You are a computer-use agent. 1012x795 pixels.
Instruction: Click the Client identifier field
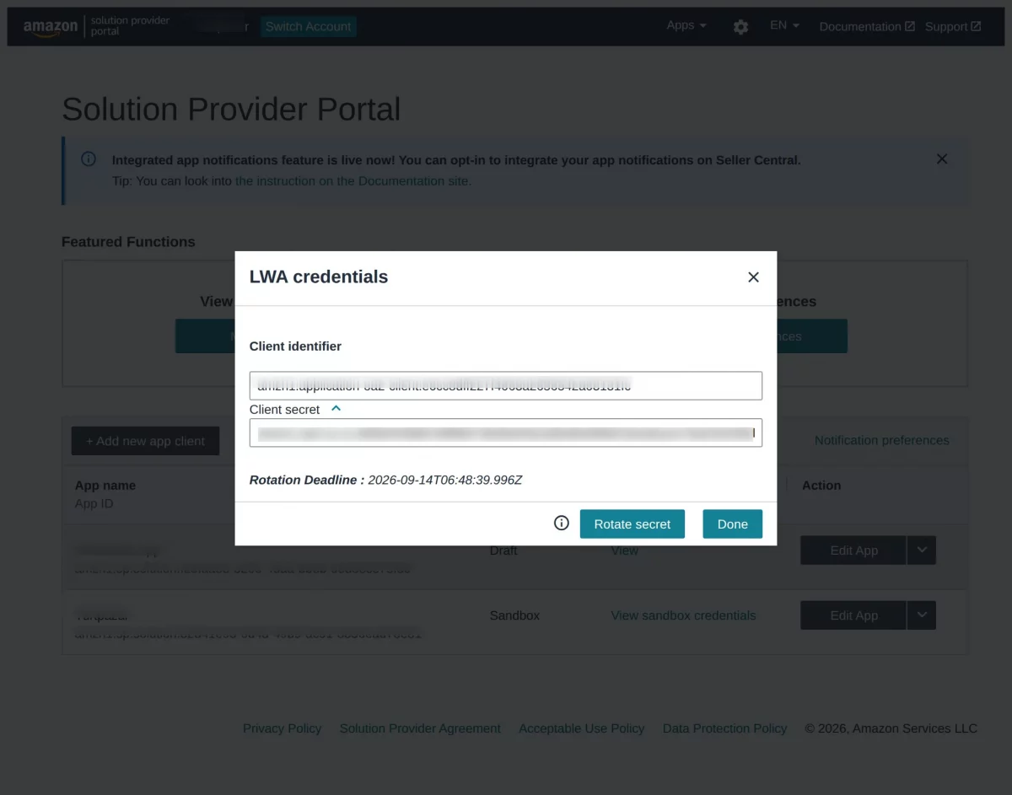506,385
